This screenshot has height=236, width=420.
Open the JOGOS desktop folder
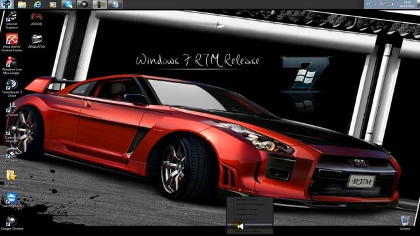pos(37,18)
